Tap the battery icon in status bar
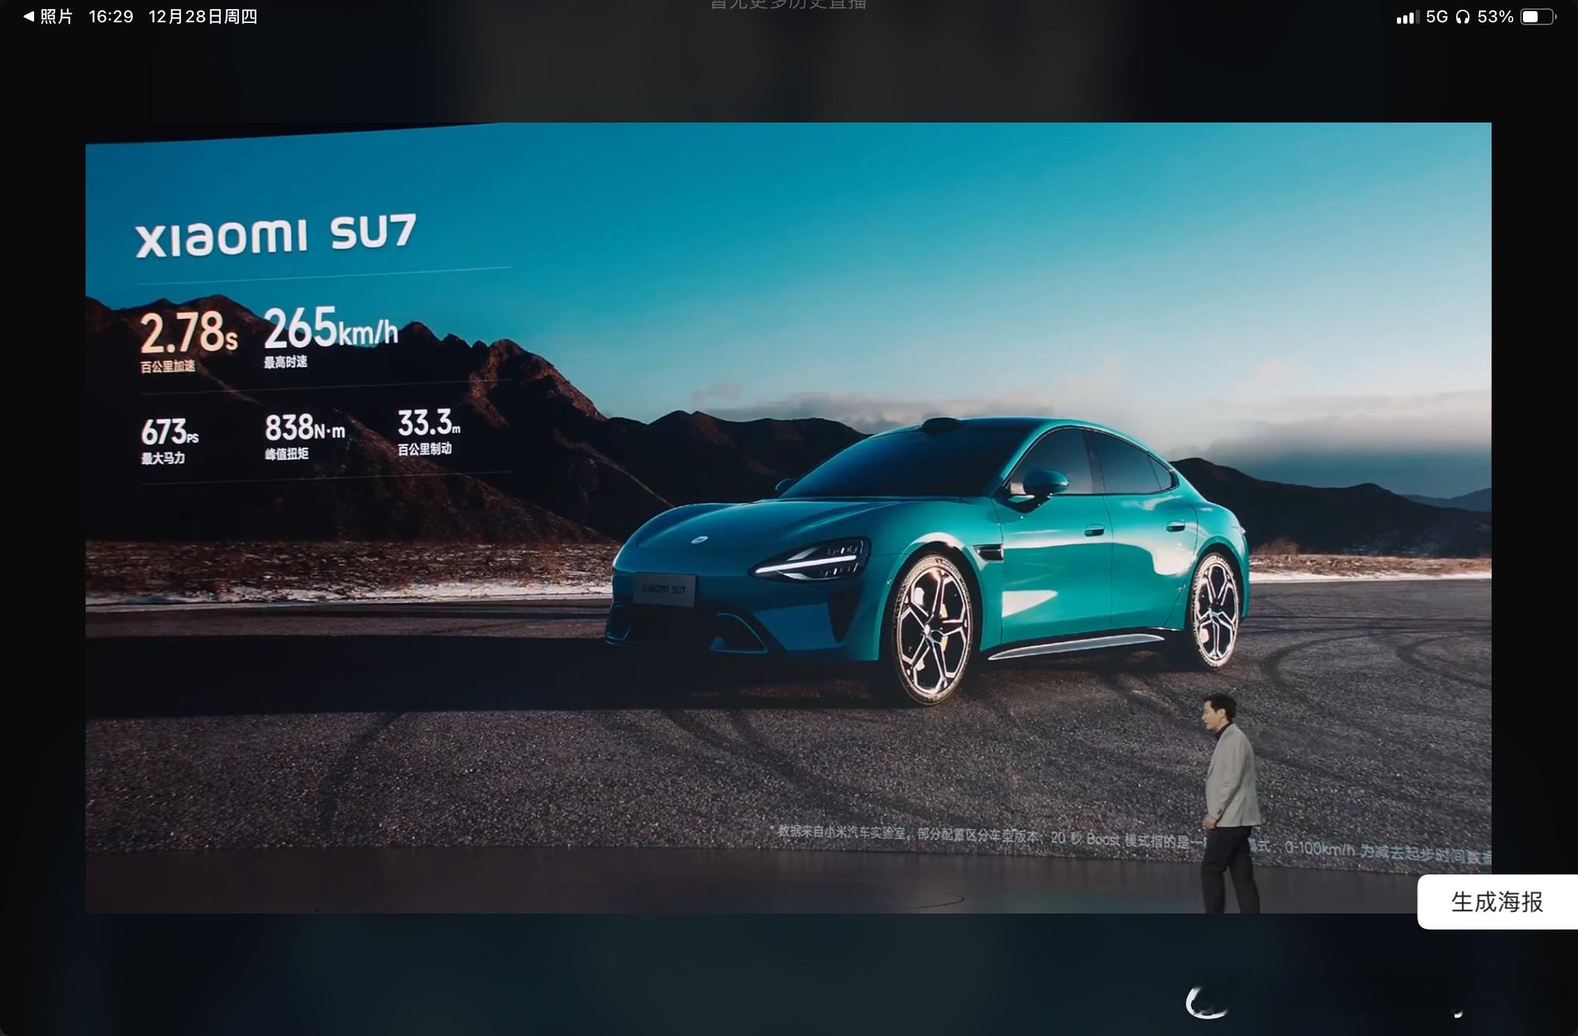Screen dimensions: 1578x1036 1538,17
